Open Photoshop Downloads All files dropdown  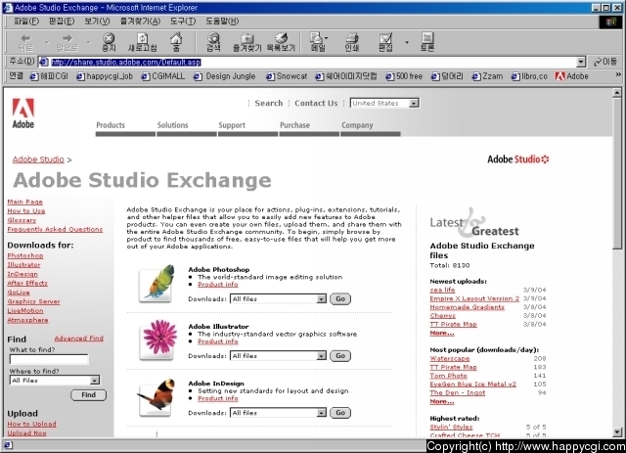278,298
